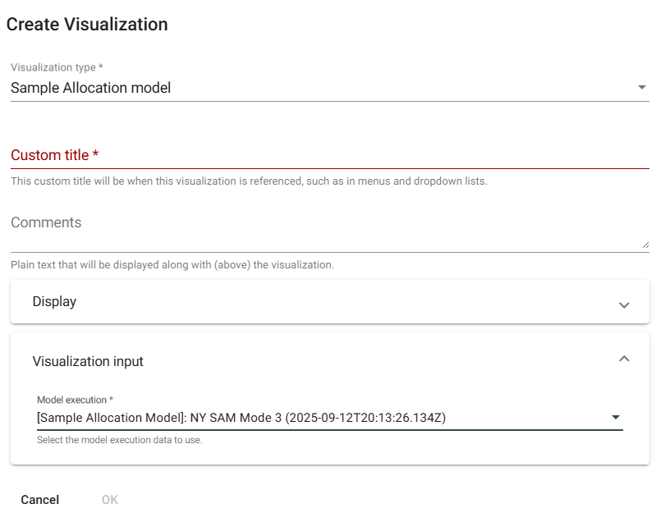Click the Model execution dropdown arrow
Image resolution: width=670 pixels, height=522 pixels.
tap(616, 417)
